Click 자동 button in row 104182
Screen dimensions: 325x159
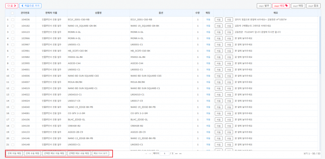[219, 26]
